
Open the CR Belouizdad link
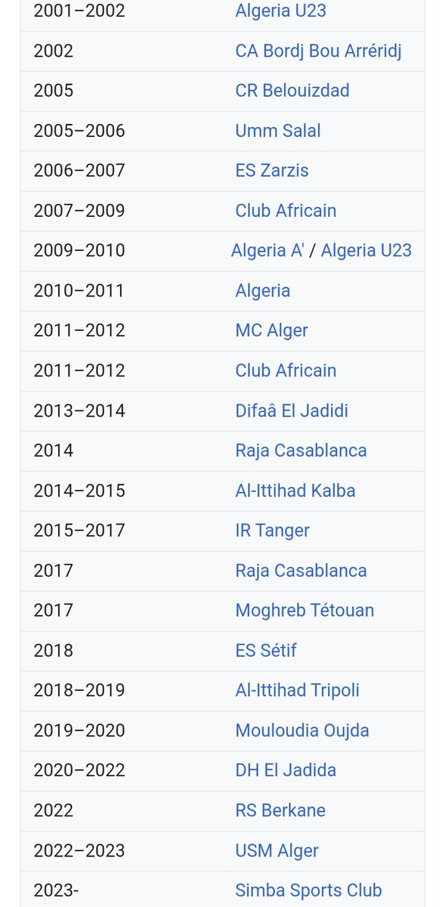click(x=292, y=91)
